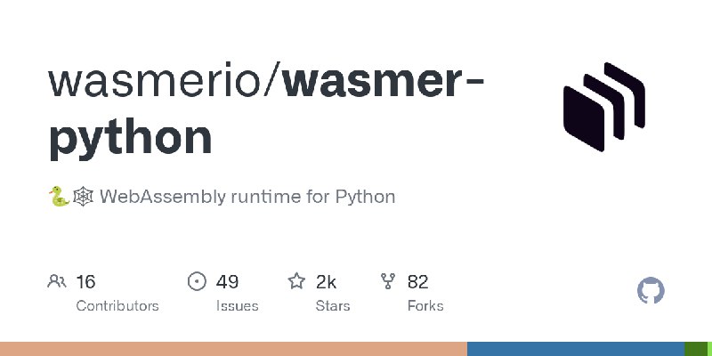Click the Wasmer stacked-panels logo
Screen dimensions: 712x356
tap(604, 107)
